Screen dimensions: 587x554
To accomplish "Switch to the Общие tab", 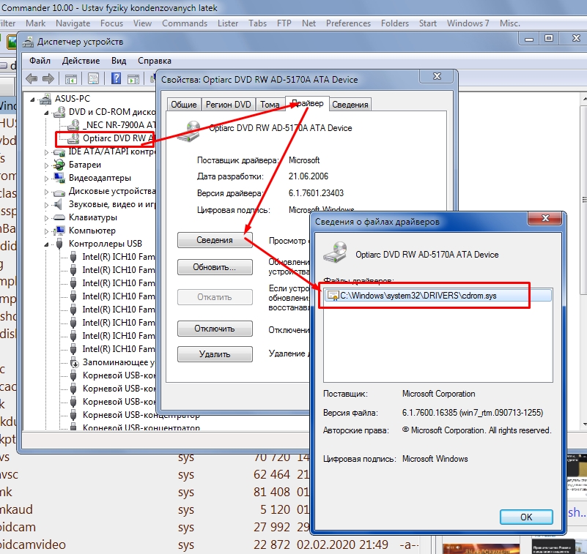I will click(184, 105).
